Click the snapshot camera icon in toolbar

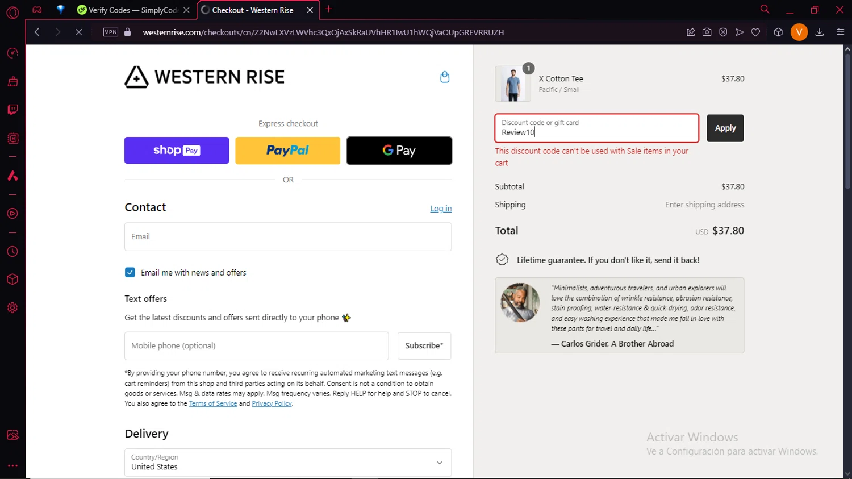pos(707,32)
